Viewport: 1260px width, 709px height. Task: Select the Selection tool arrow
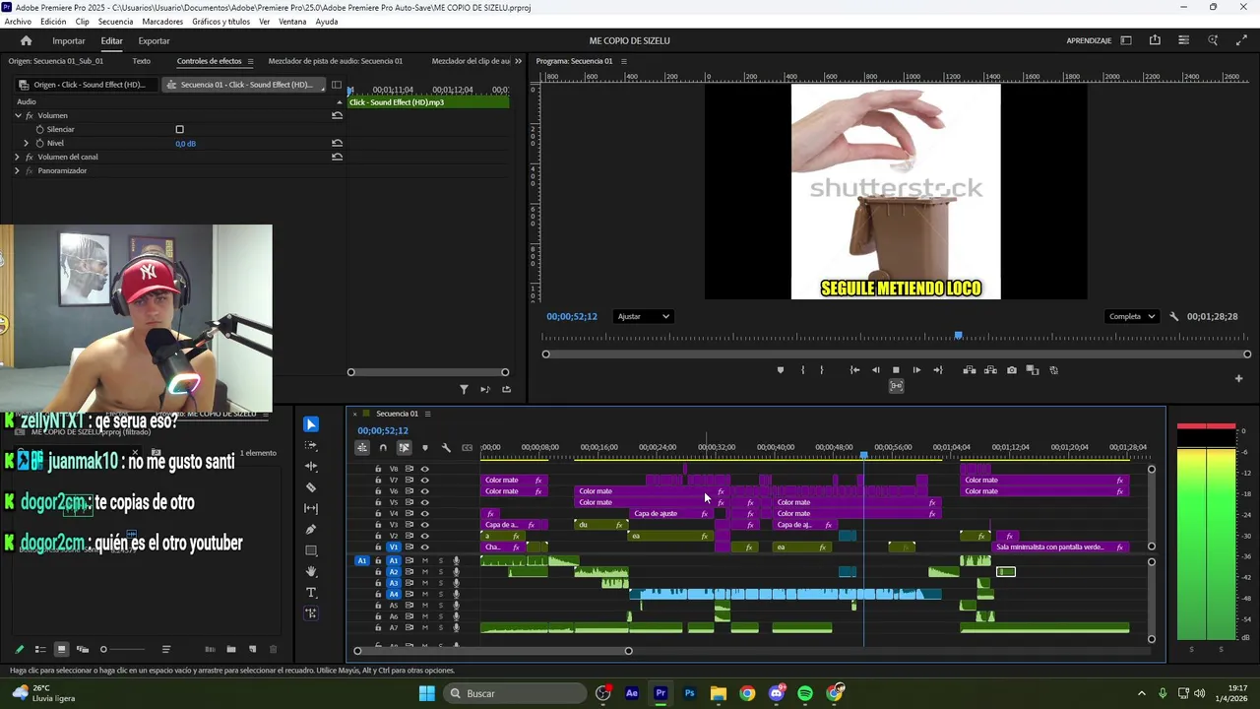click(311, 424)
